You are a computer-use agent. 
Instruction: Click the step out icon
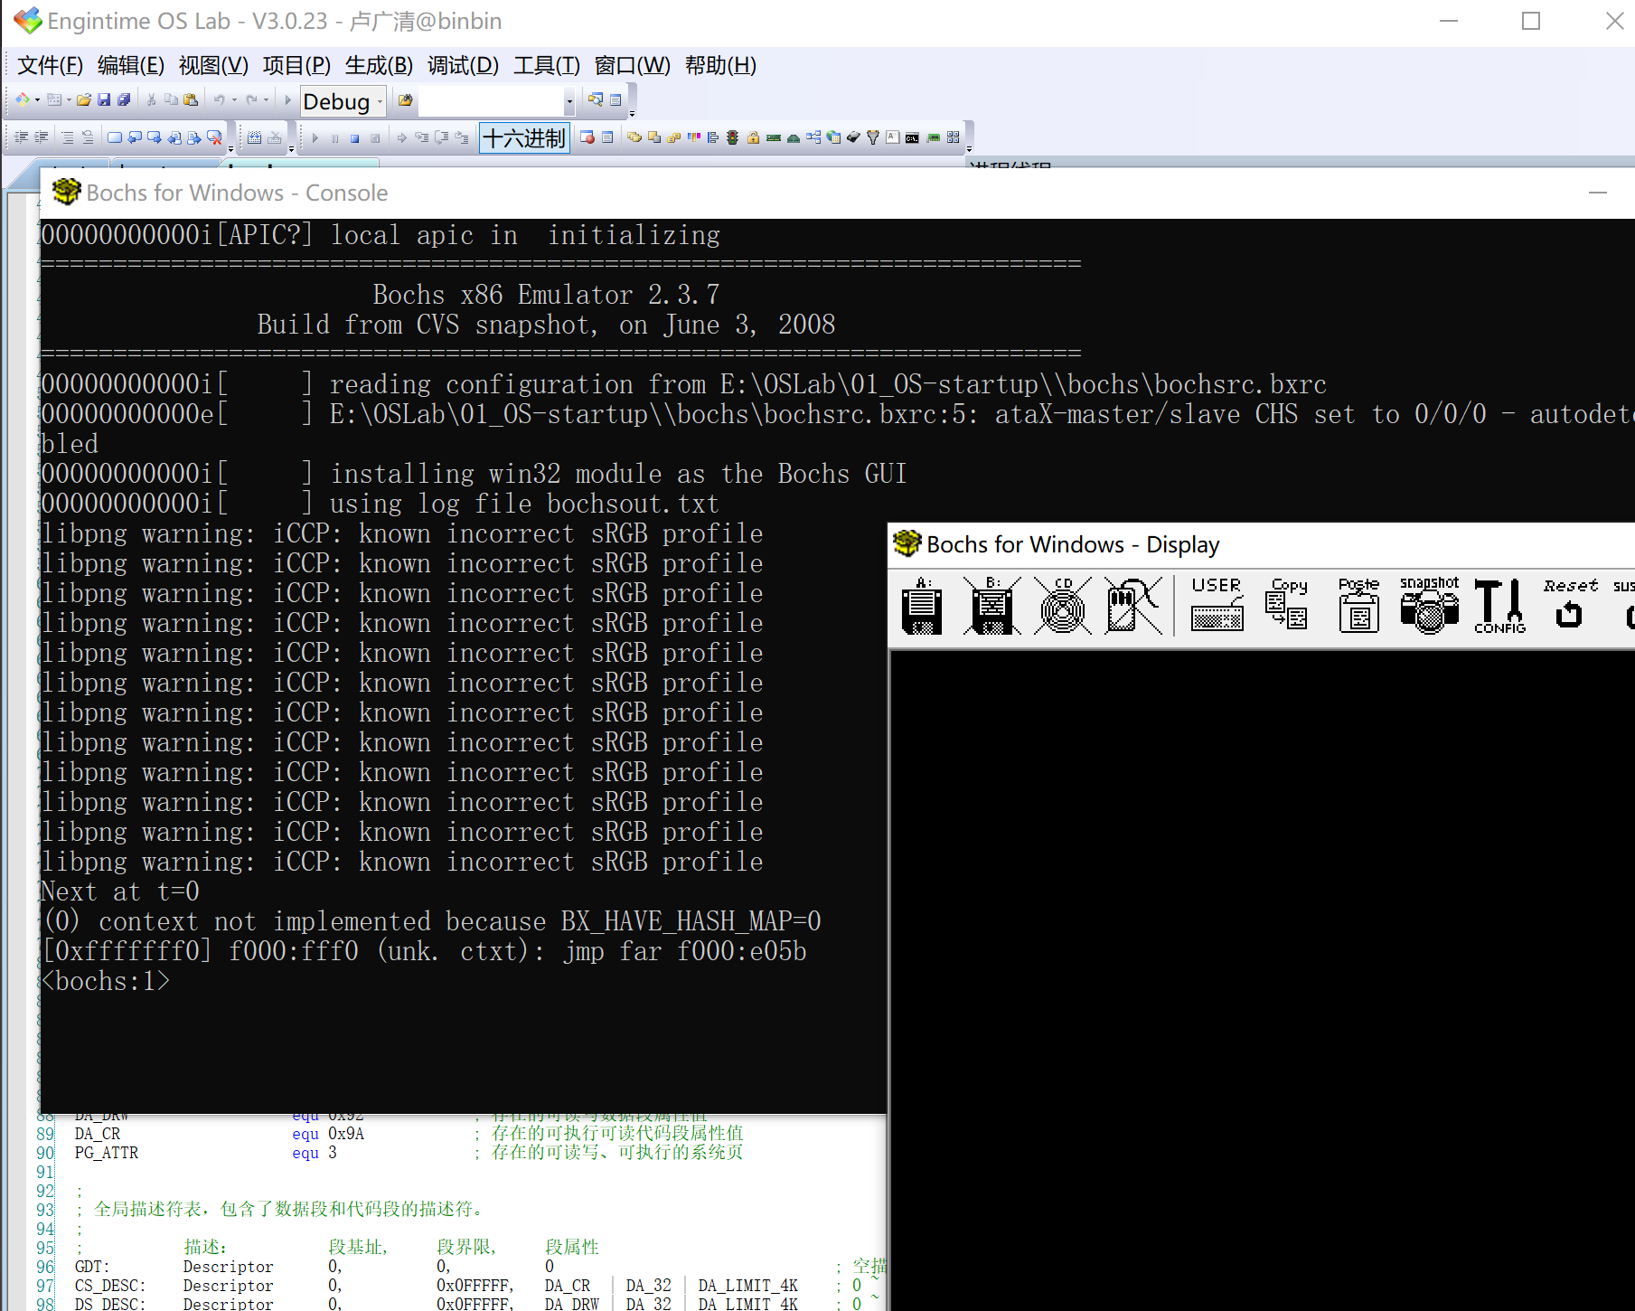pyautogui.click(x=462, y=138)
